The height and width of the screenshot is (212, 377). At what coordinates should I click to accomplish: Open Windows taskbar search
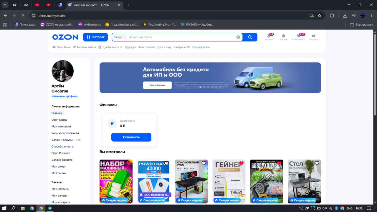13,208
